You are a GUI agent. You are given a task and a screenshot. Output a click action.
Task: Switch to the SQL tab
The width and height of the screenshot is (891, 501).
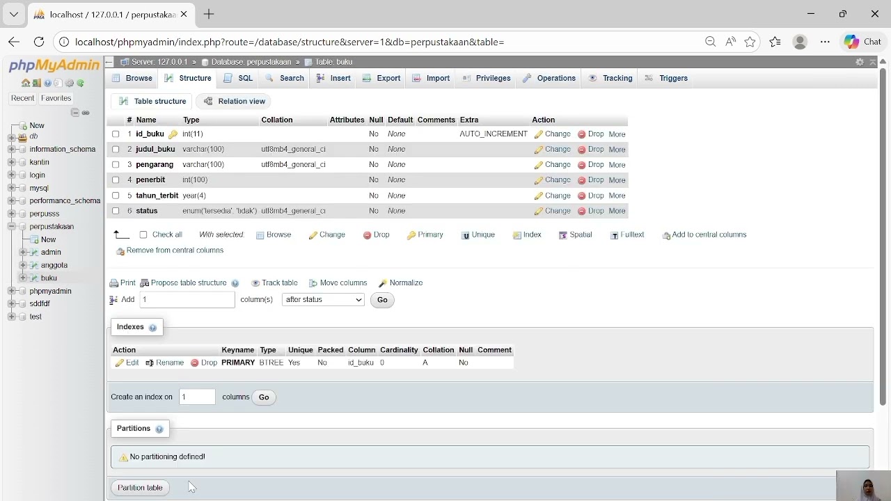tap(239, 78)
